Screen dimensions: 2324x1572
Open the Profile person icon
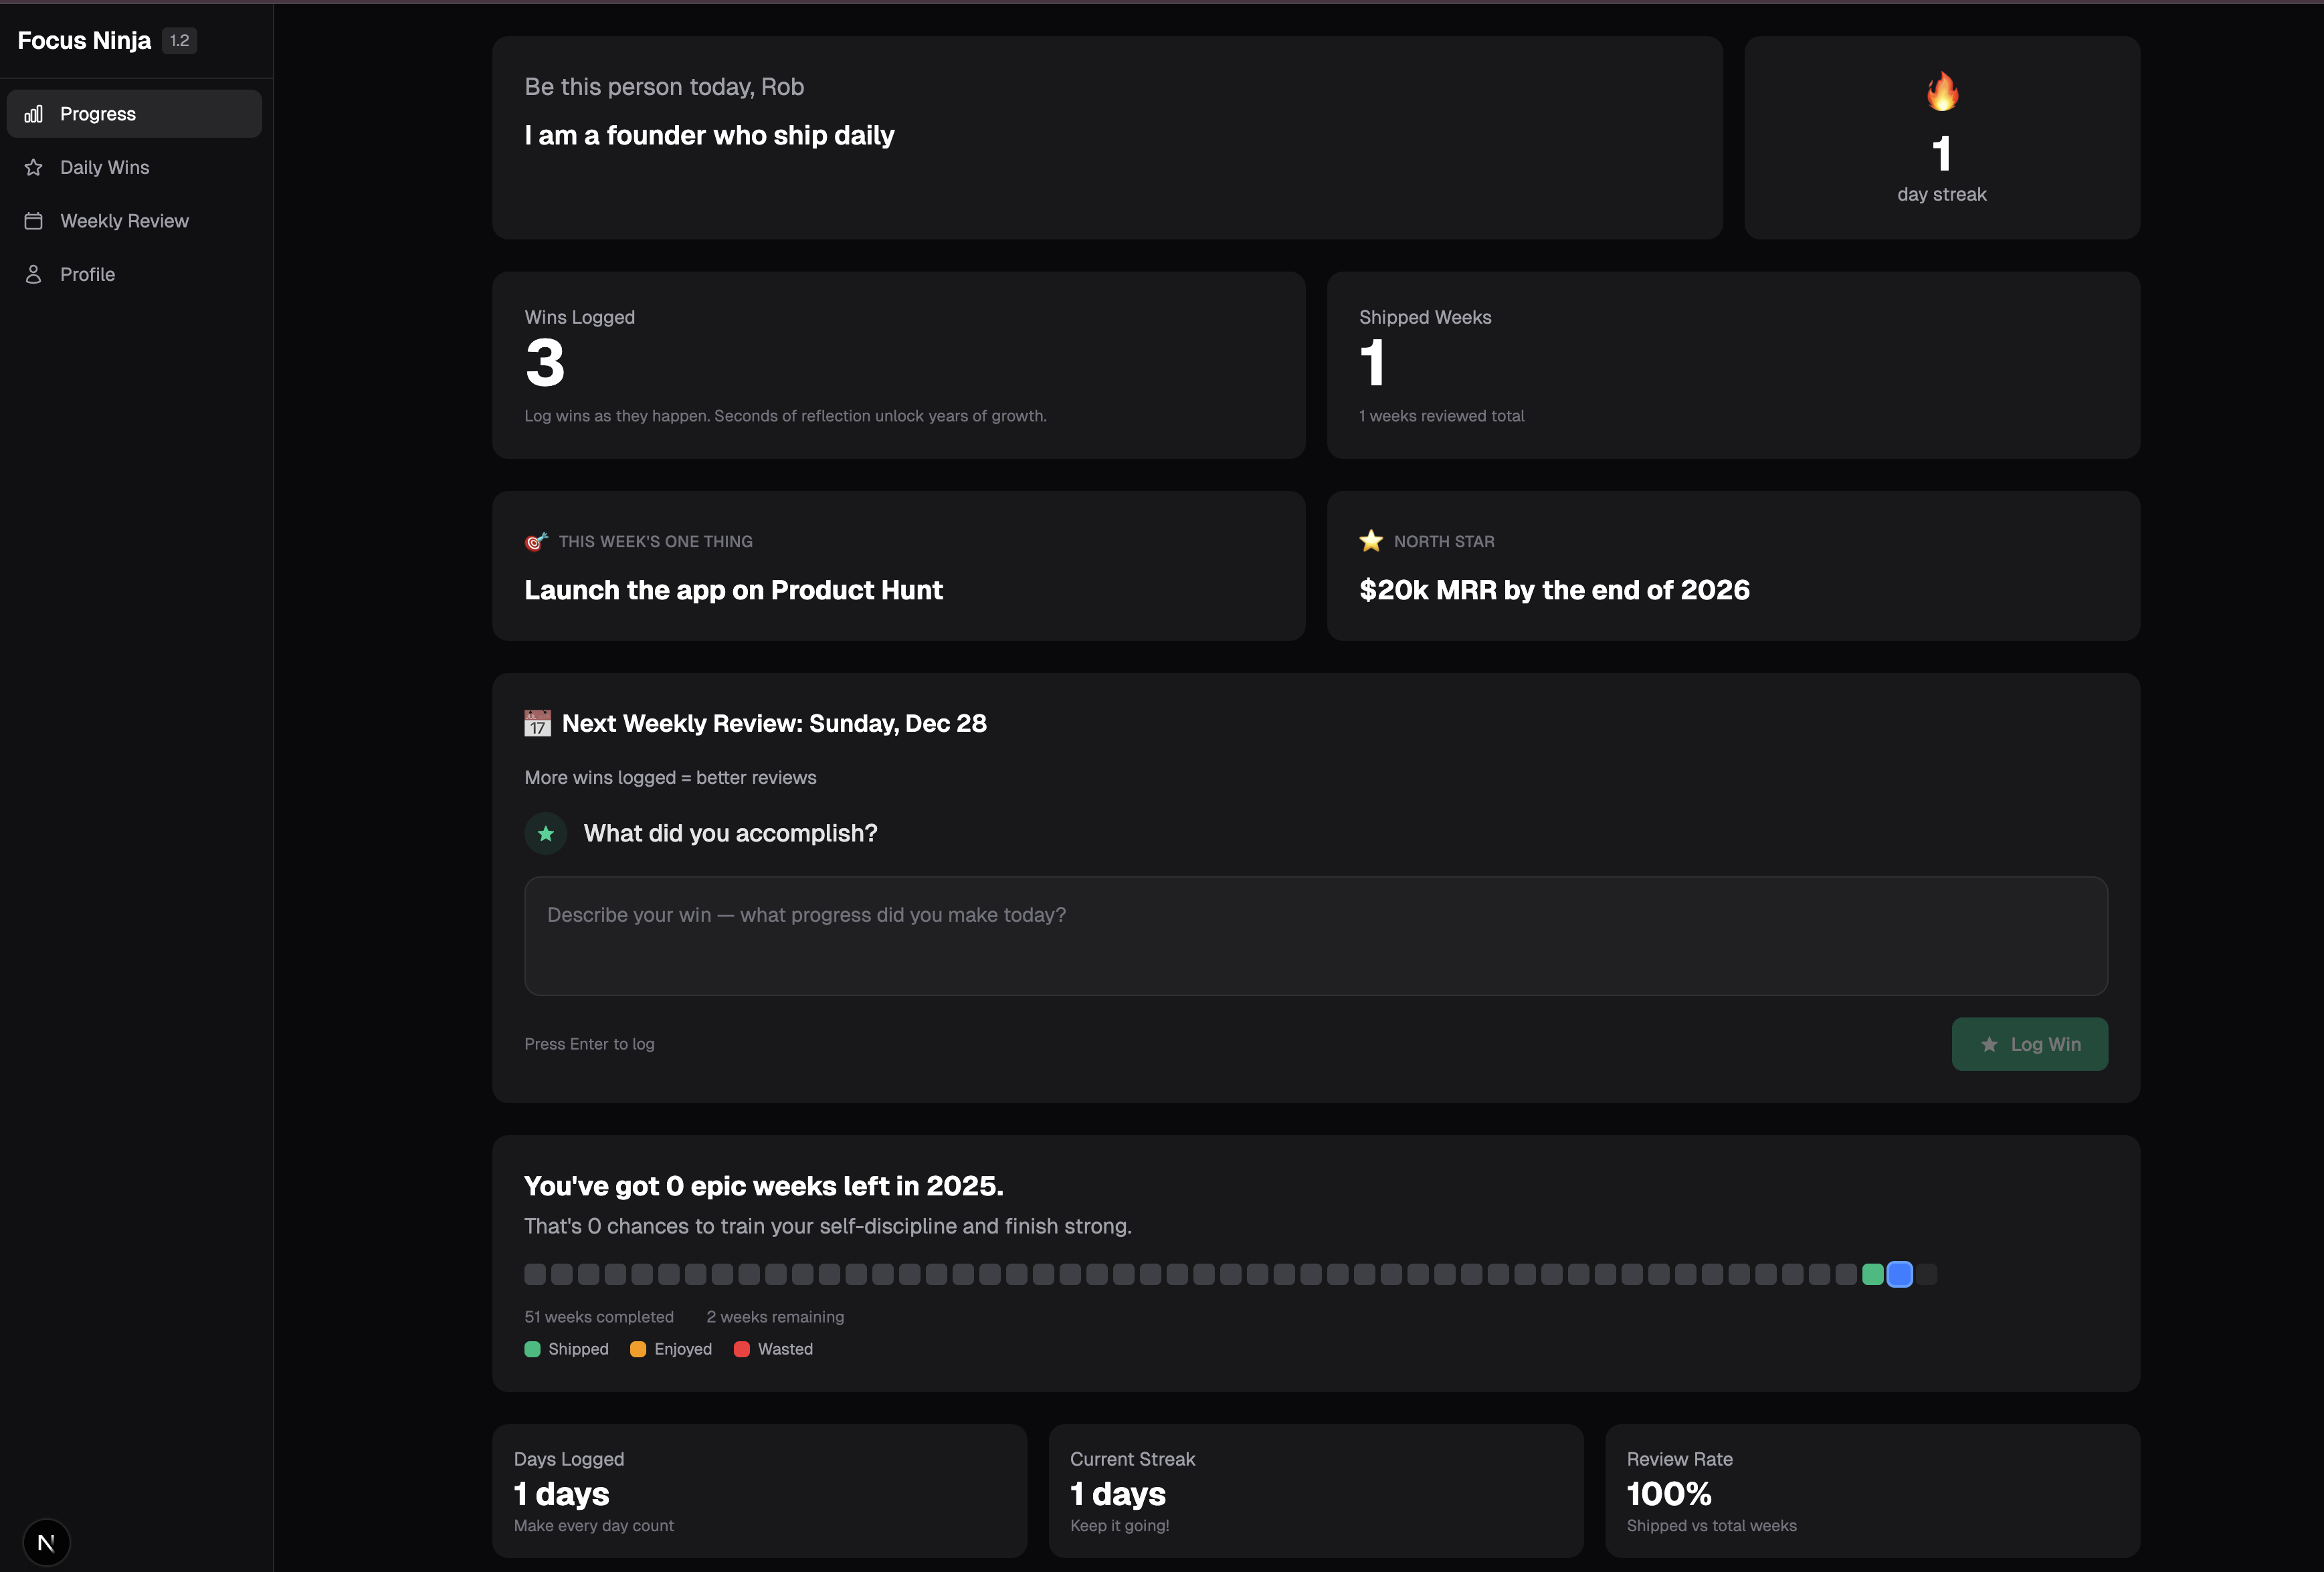pyautogui.click(x=33, y=273)
